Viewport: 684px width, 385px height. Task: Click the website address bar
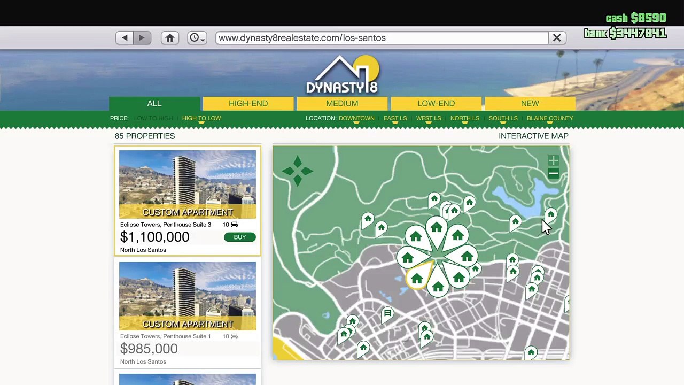coord(382,38)
